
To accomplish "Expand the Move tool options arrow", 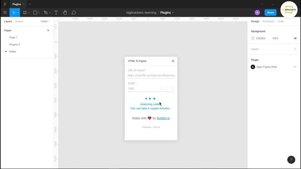I will 18,13.
